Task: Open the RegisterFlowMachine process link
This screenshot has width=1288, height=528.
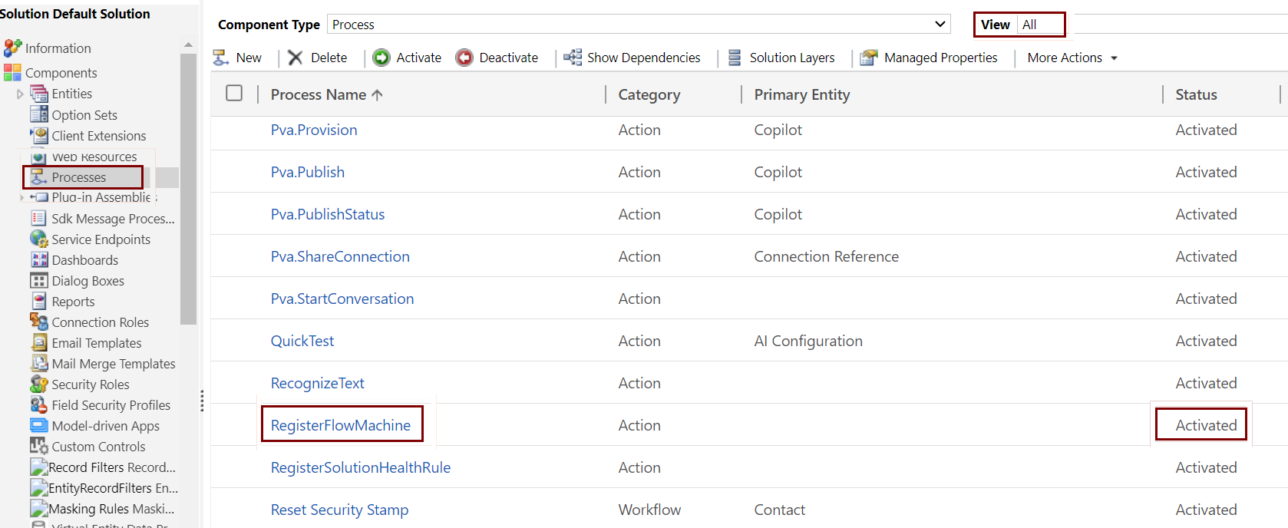Action: (341, 425)
